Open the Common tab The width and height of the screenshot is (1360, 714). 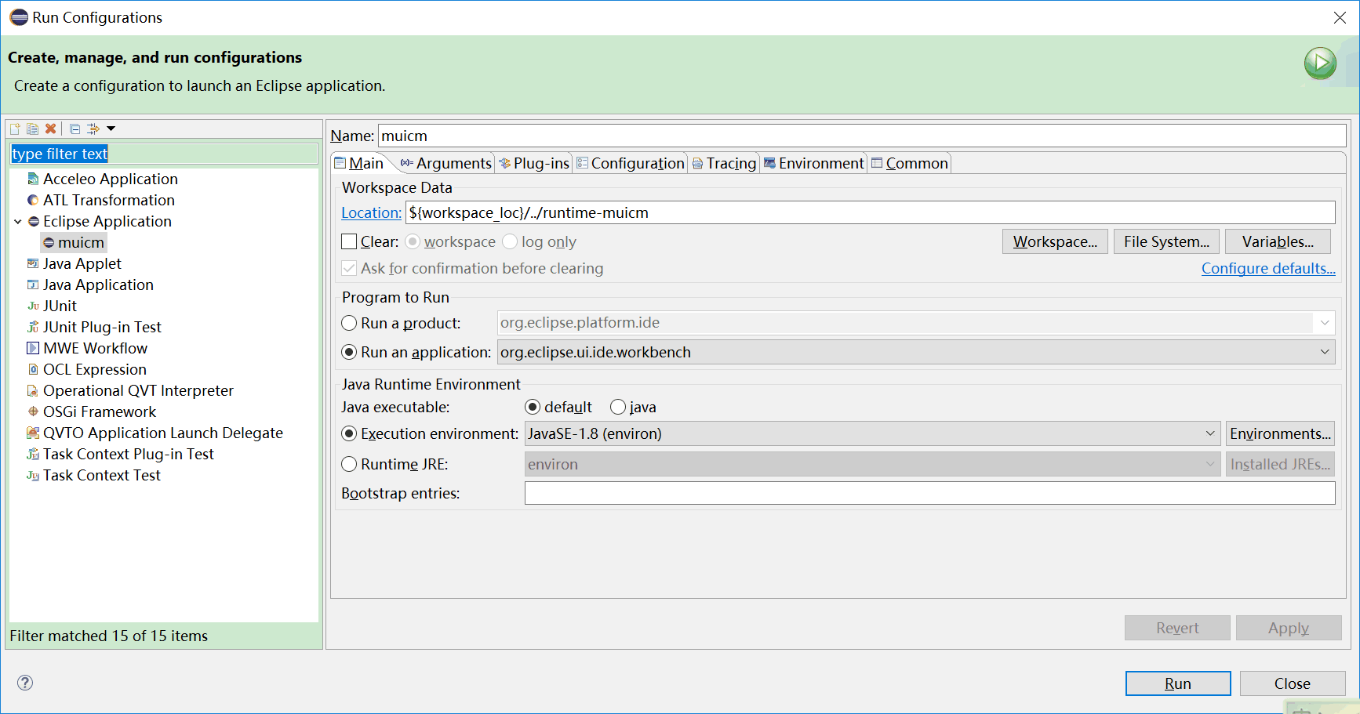point(910,163)
